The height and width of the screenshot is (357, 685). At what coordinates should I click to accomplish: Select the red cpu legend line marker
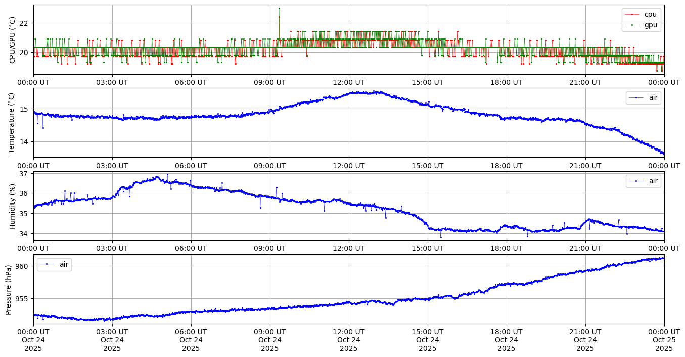[x=632, y=14]
